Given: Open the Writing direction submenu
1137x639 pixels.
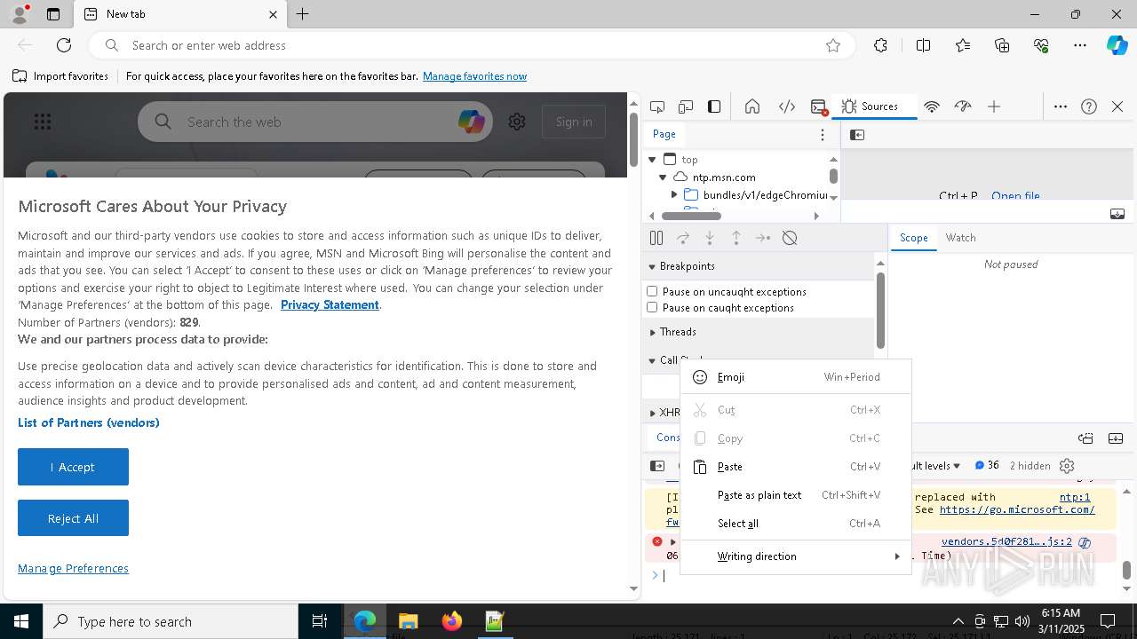Looking at the screenshot, I should tap(796, 556).
